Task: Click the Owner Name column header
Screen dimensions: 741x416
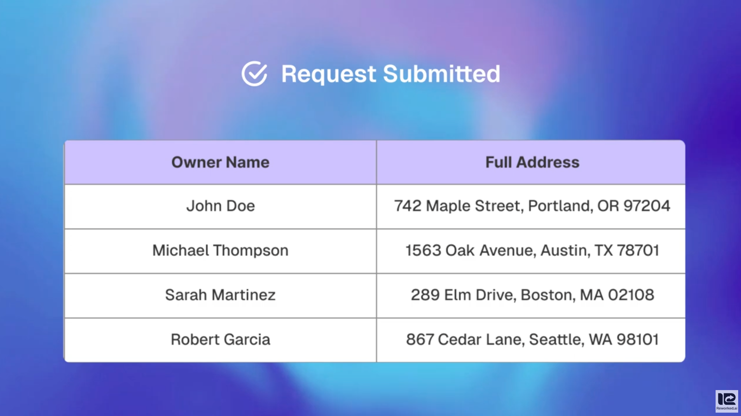Action: point(220,162)
